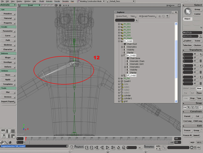Image resolution: width=203 pixels, height=153 pixels.
Task: Open the Simulate menu
Action: pos(66,2)
